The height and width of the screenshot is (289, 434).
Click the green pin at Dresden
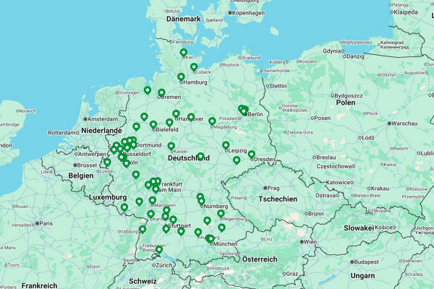click(x=252, y=154)
